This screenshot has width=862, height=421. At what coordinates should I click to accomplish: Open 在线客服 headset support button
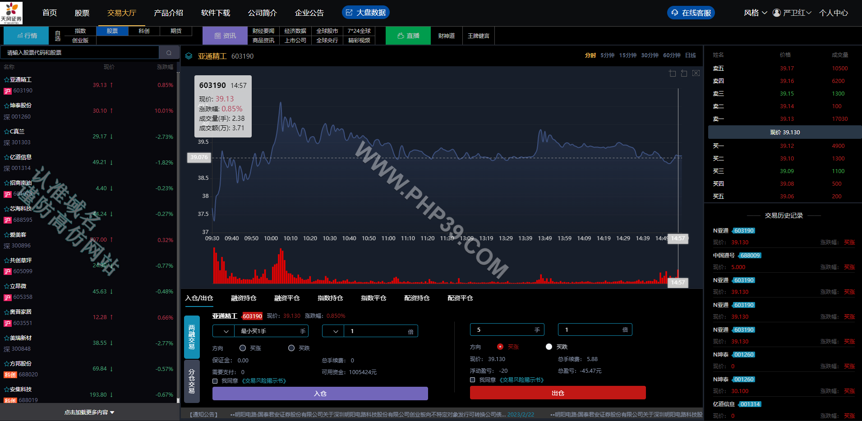point(691,13)
